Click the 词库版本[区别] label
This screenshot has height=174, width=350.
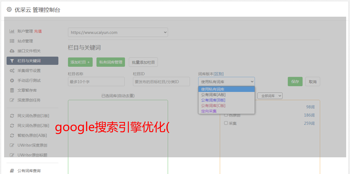211,74
